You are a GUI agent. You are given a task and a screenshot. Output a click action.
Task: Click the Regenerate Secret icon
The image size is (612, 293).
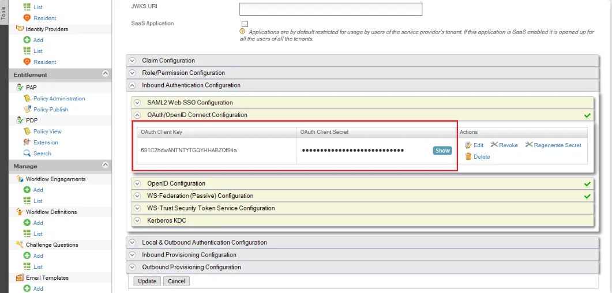[529, 145]
